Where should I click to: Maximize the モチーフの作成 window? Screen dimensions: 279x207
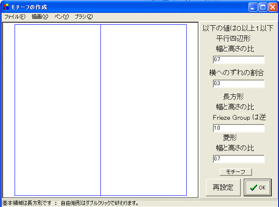[x=263, y=7]
